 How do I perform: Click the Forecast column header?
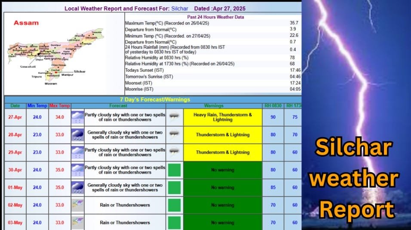[118, 105]
